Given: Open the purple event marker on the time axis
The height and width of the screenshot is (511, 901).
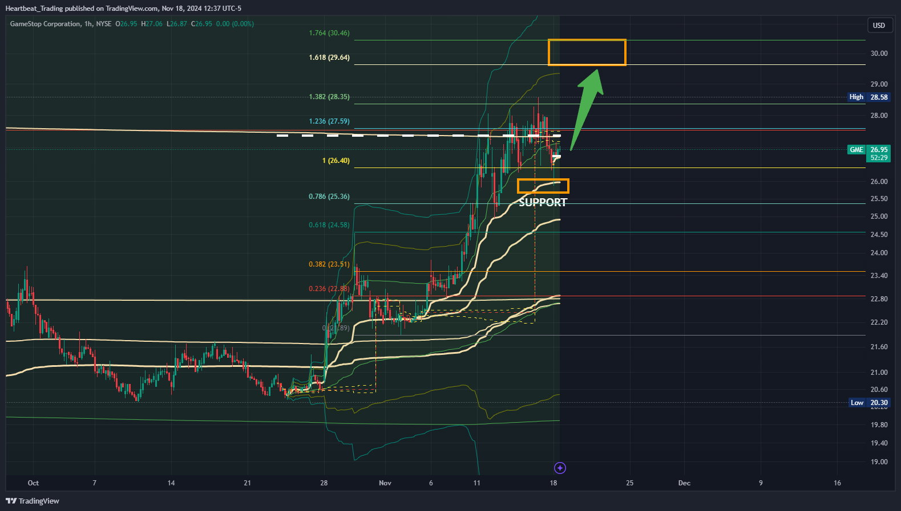Looking at the screenshot, I should [560, 468].
